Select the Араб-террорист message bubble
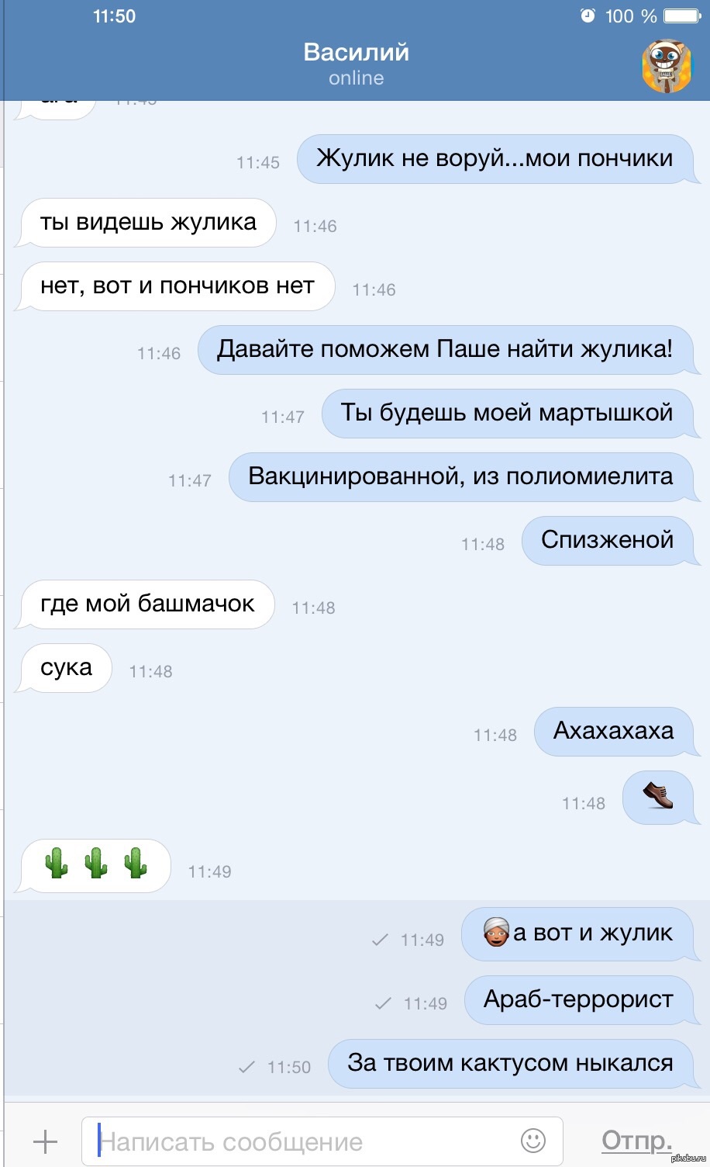710x1167 pixels. click(x=578, y=1000)
